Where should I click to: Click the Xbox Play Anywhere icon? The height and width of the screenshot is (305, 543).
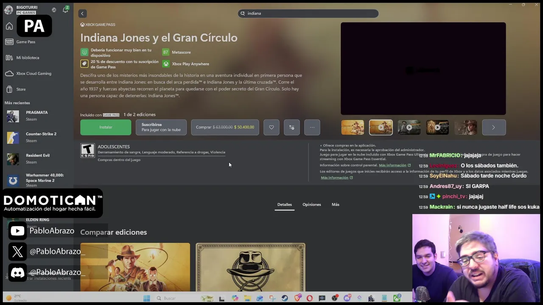pos(165,64)
